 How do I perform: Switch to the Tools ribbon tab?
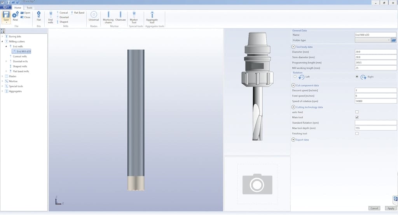click(x=30, y=7)
